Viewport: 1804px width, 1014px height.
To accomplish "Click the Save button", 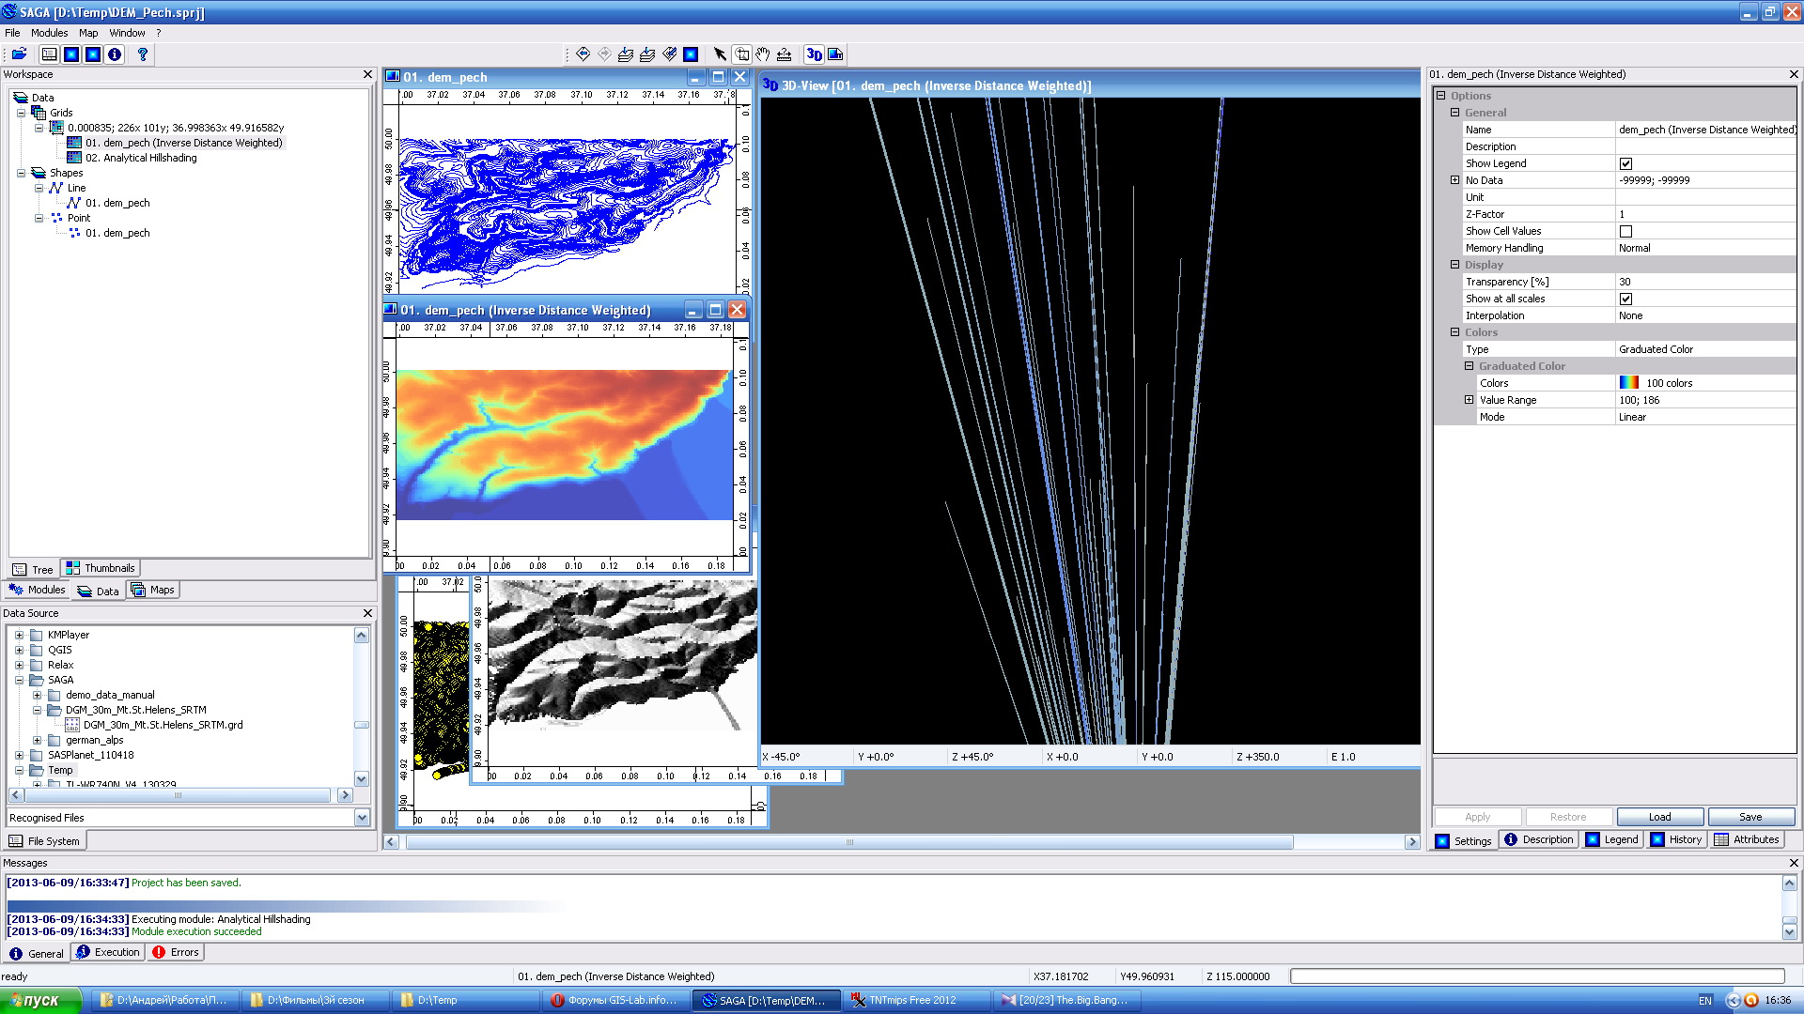I will [x=1750, y=817].
